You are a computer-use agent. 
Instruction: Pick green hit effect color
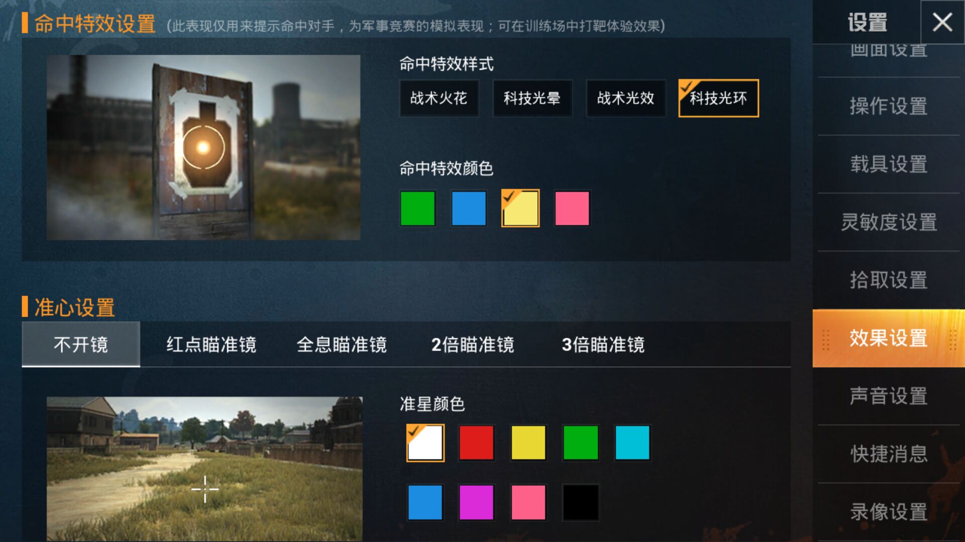[418, 208]
